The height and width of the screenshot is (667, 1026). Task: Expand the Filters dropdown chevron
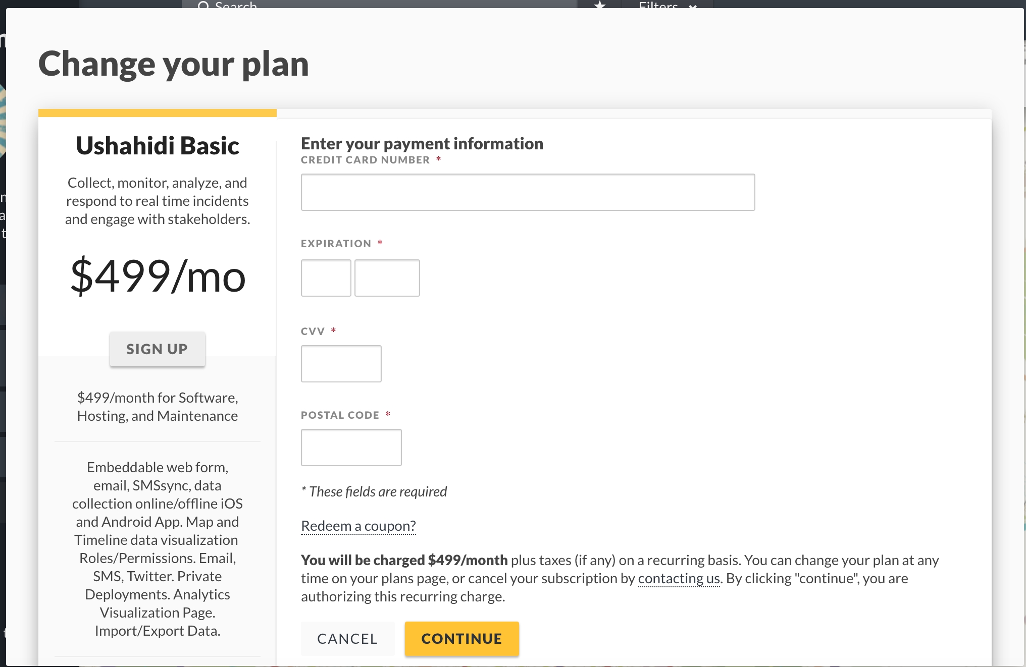coord(693,6)
